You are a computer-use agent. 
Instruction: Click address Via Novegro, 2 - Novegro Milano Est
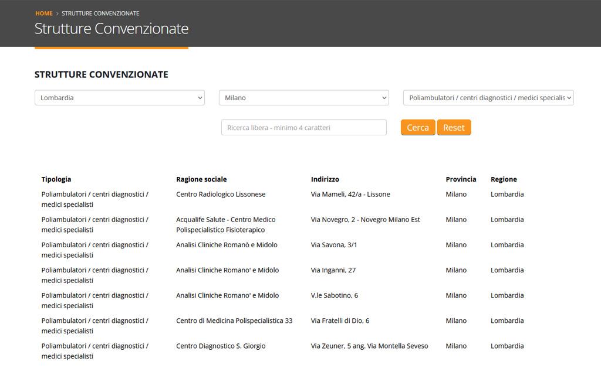point(365,220)
